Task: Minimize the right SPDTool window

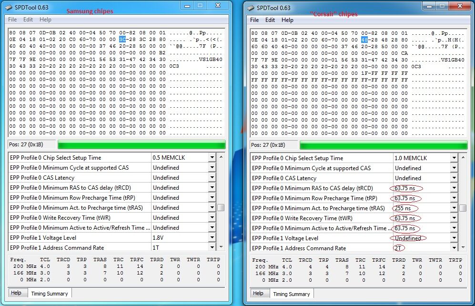Action: click(429, 6)
